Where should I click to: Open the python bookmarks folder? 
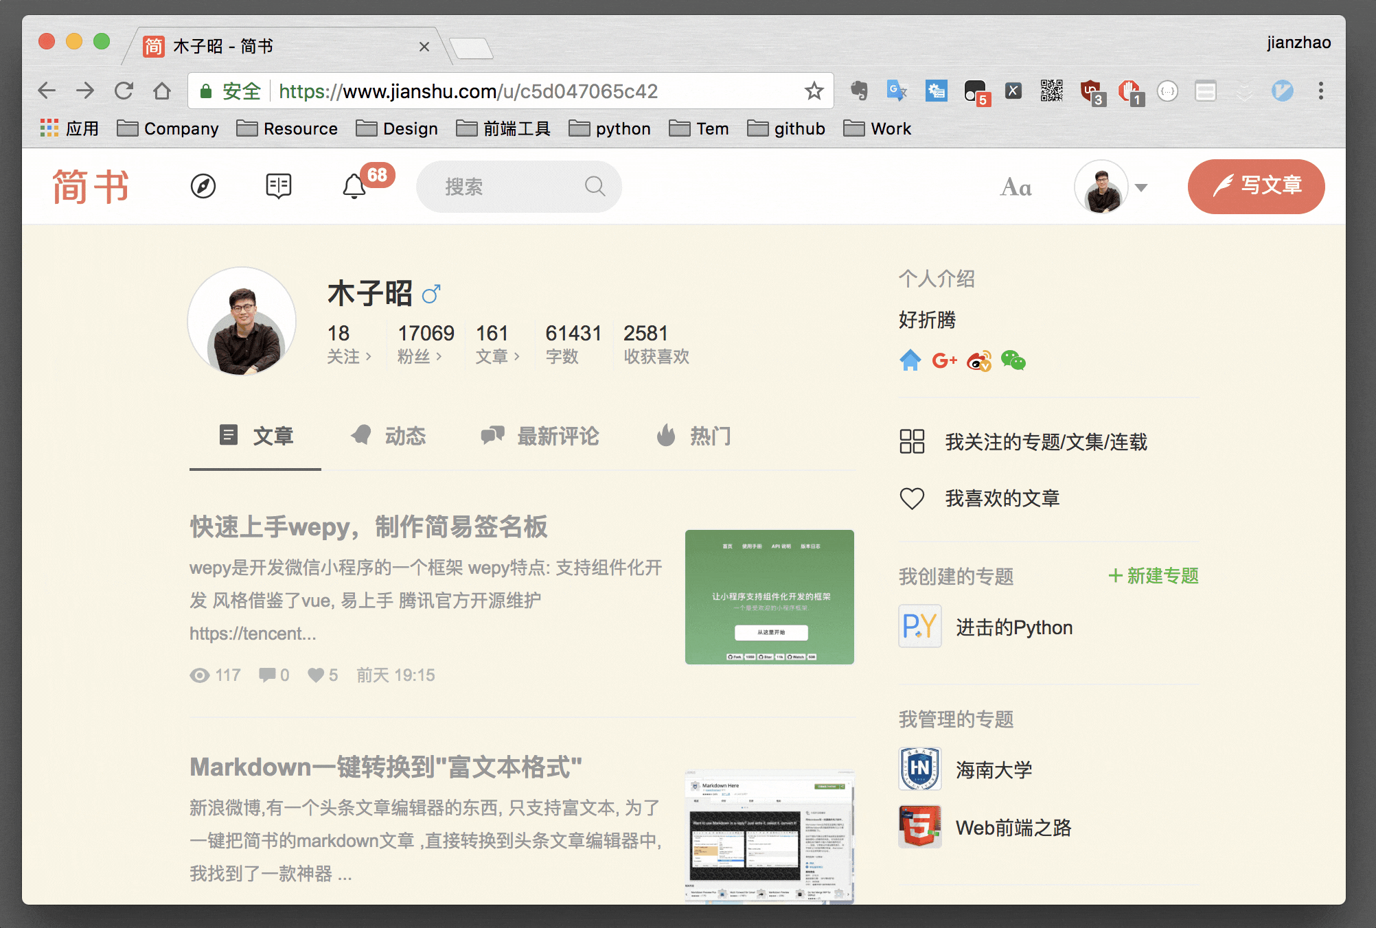pyautogui.click(x=610, y=128)
